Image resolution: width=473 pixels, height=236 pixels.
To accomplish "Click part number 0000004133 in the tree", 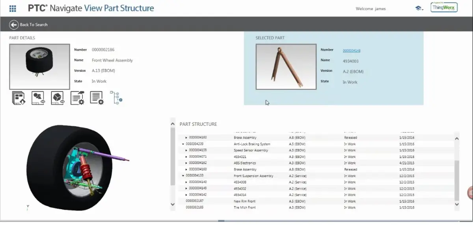I will point(195,175).
